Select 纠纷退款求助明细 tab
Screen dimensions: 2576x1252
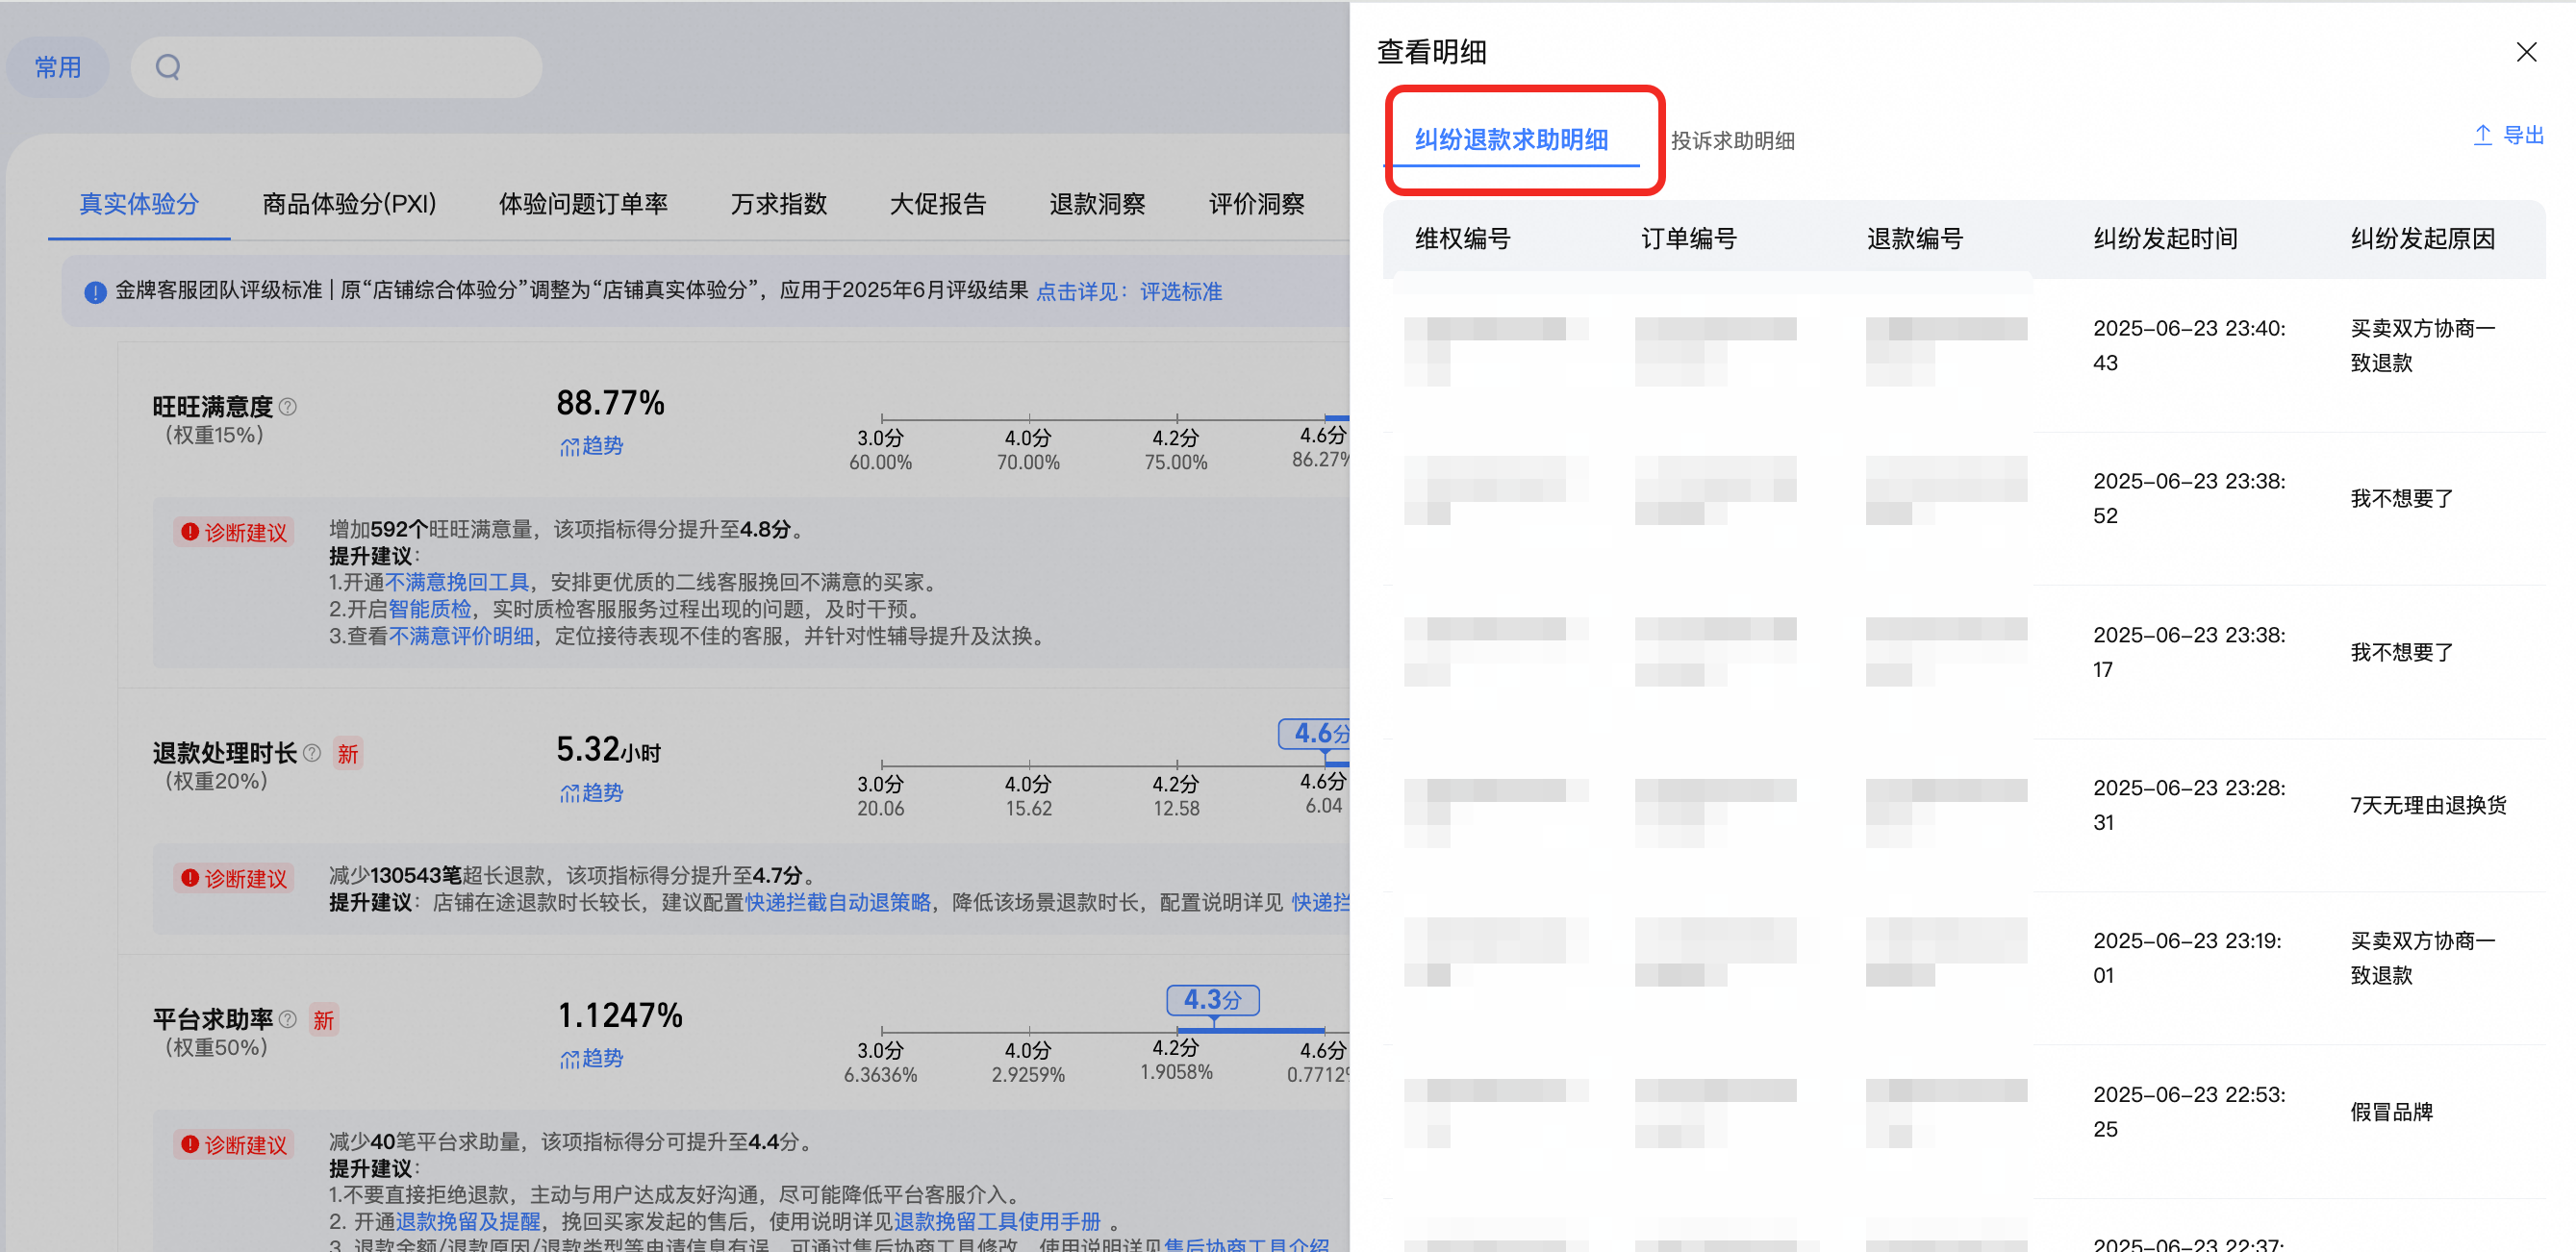click(x=1511, y=139)
